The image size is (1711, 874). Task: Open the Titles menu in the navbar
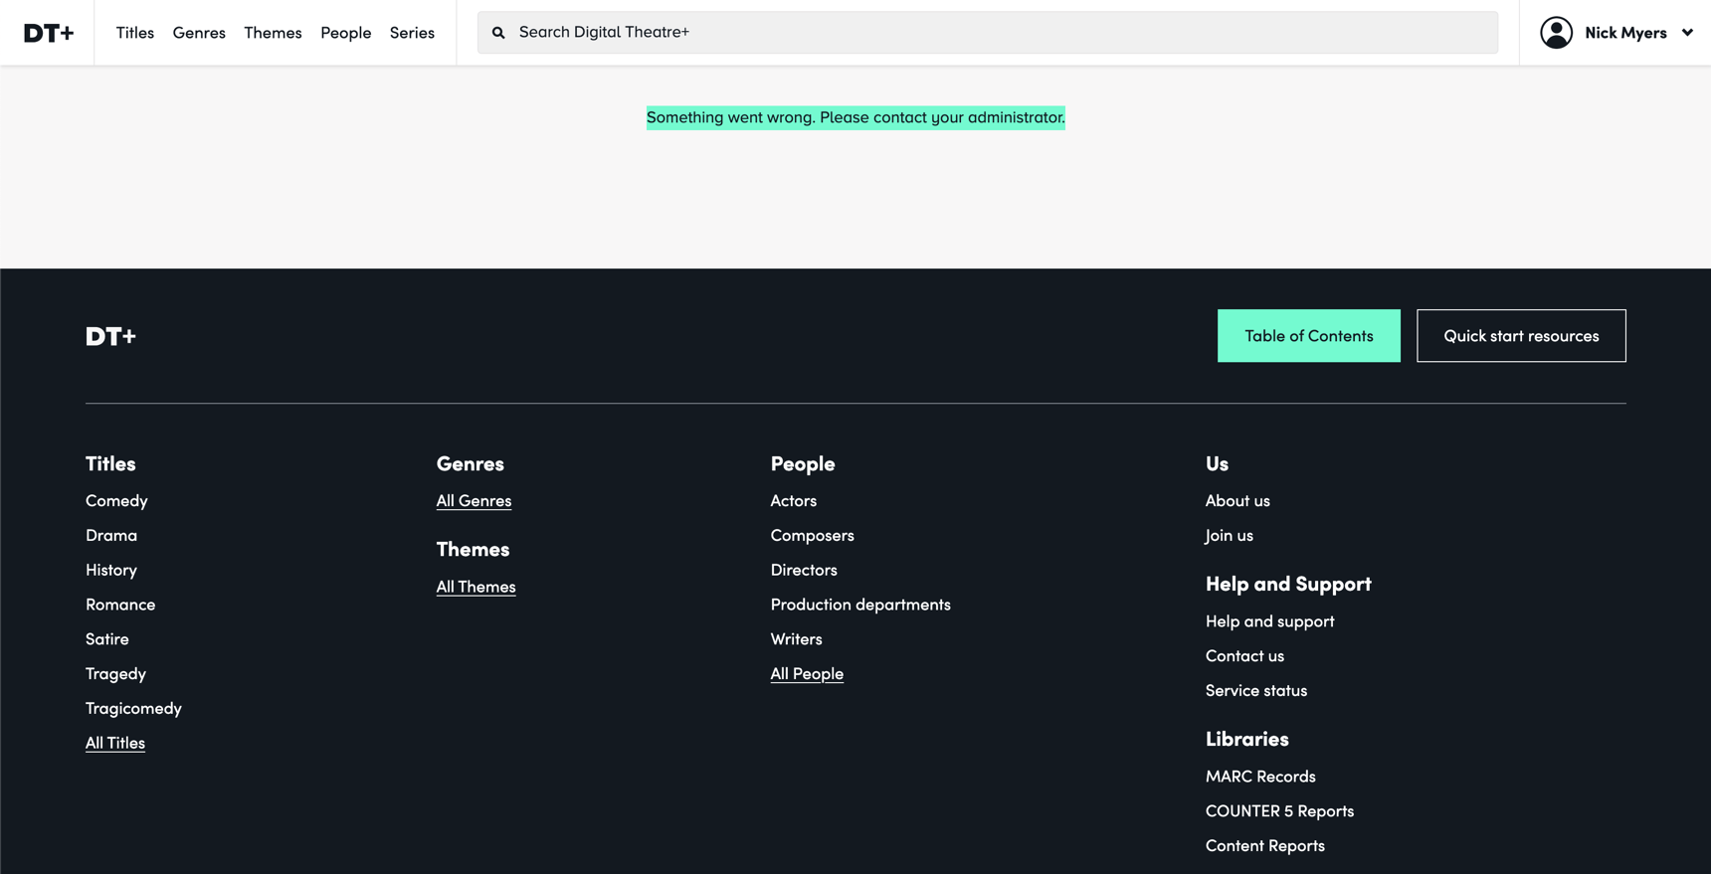pos(134,33)
